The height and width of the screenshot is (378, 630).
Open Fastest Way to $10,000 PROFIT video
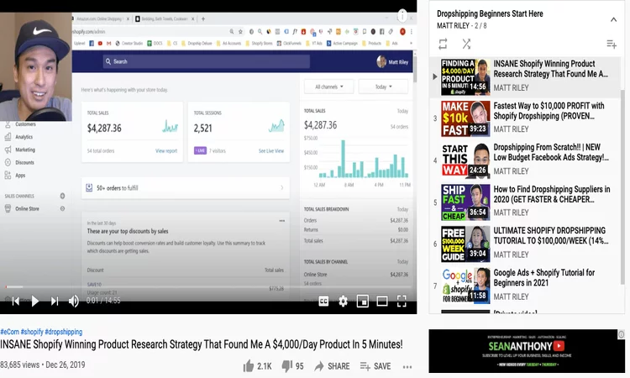(x=527, y=118)
